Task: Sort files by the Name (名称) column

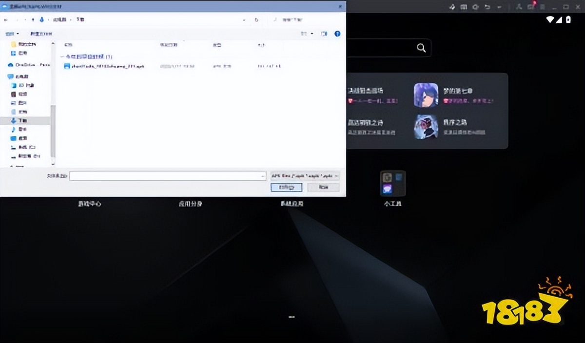Action: coord(68,45)
